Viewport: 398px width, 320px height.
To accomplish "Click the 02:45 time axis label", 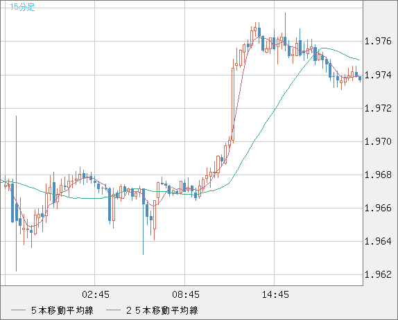I will pos(96,294).
